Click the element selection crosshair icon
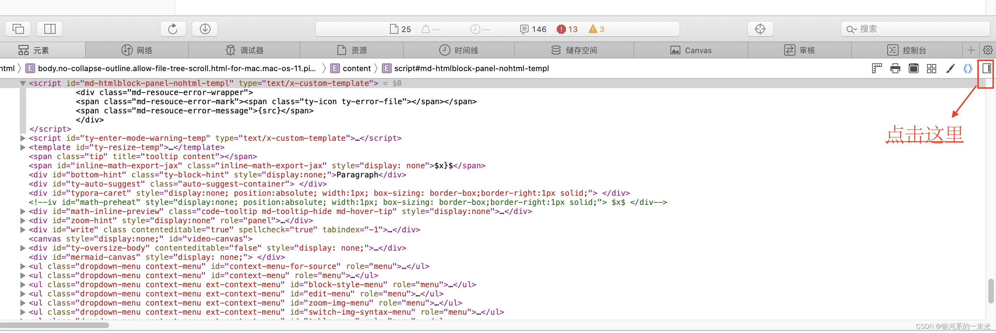The image size is (996, 333). point(760,29)
